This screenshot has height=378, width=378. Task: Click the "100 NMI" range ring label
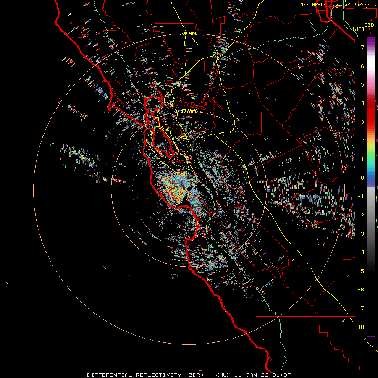[189, 33]
